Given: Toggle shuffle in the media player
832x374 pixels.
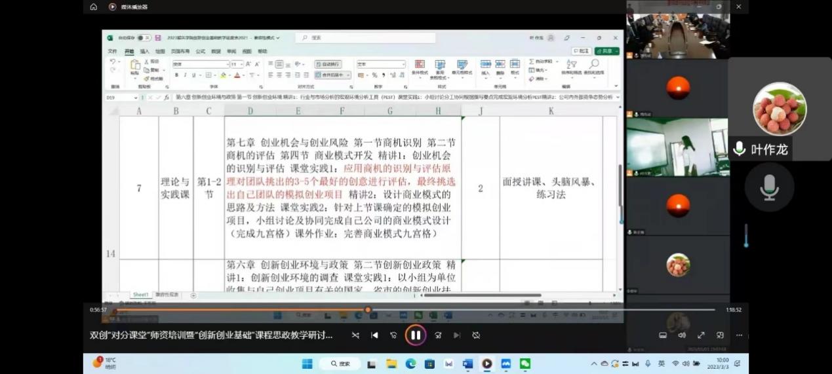Looking at the screenshot, I should 355,335.
